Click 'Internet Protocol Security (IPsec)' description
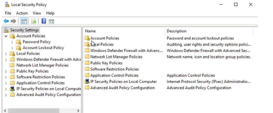Image resolution: width=273 pixels, height=113 pixels. tap(208, 82)
